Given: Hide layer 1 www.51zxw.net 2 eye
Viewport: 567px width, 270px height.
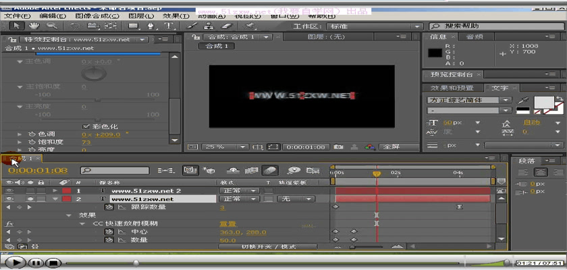Looking at the screenshot, I should [x=9, y=190].
